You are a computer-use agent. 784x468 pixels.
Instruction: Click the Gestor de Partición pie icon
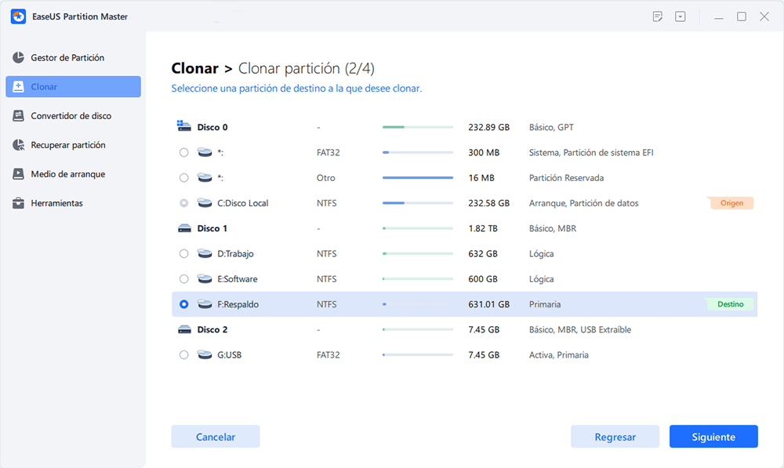point(19,57)
